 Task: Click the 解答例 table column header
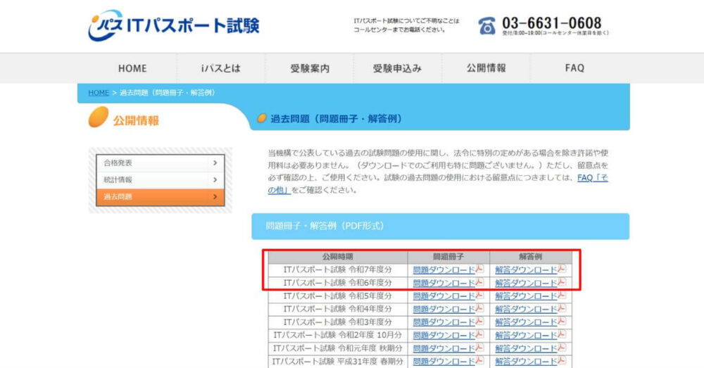[530, 257]
